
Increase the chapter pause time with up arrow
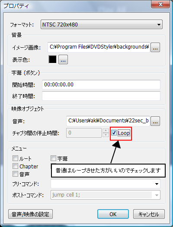pos(106,131)
